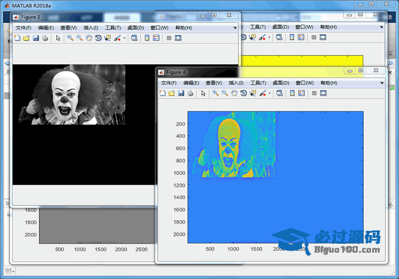Select Data Cursor tool in Figure 1
Image resolution: width=399 pixels, height=279 pixels.
tap(108, 38)
